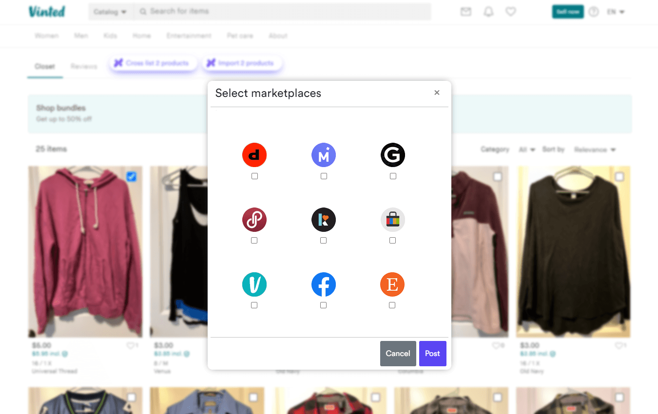Viewport: 658px width, 414px height.
Task: Open the black long-sleeve top thumbnail
Action: coord(574,252)
